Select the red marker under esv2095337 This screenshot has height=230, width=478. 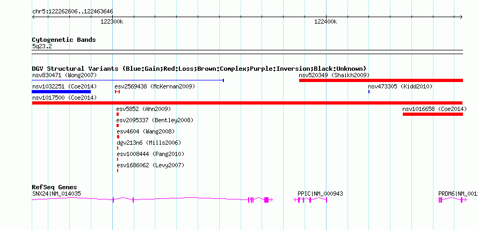pos(118,125)
